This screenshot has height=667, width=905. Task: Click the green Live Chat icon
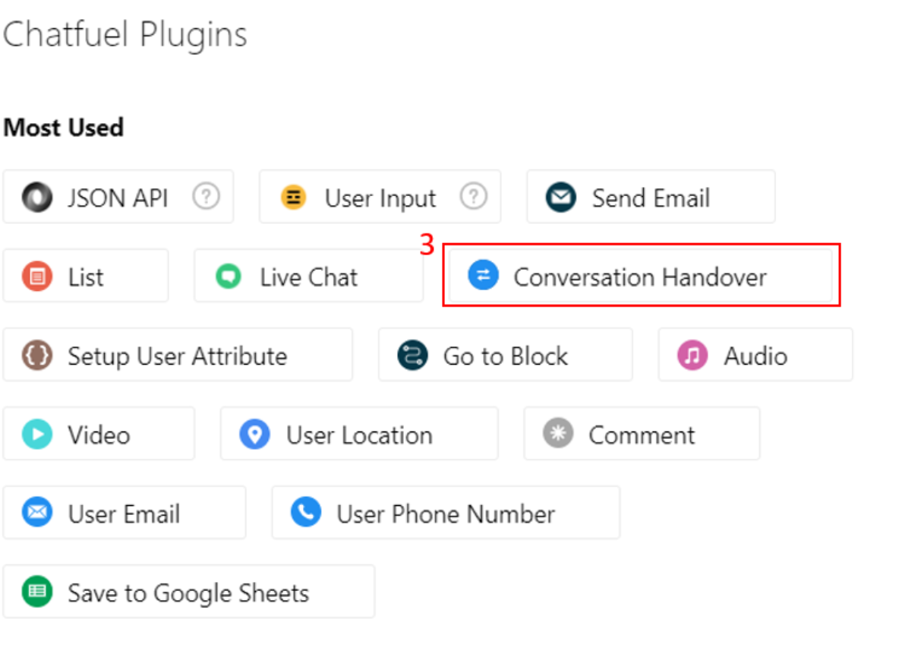click(x=229, y=276)
